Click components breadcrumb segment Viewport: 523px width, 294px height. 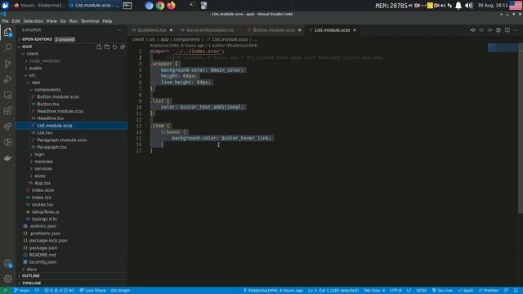click(187, 39)
